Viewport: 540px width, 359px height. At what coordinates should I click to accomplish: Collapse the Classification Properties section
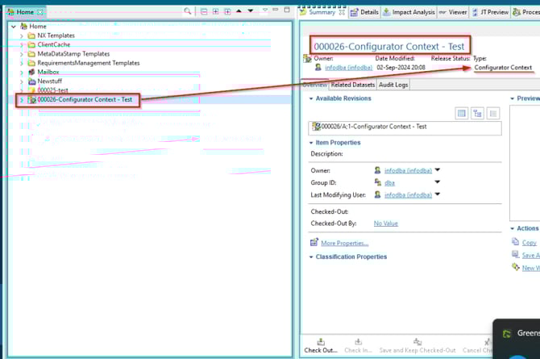point(311,257)
